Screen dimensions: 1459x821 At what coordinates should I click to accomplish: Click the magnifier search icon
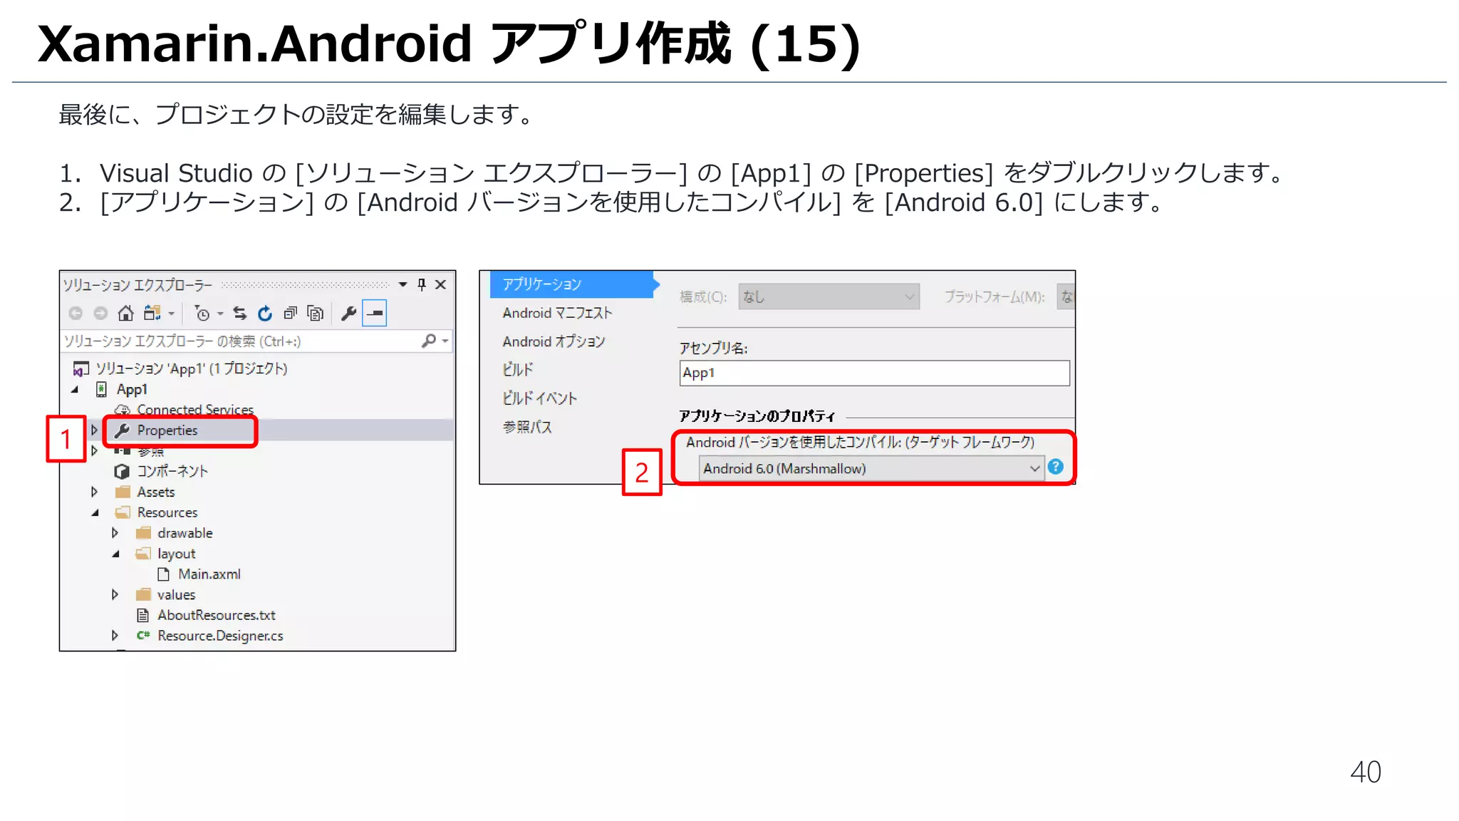428,341
